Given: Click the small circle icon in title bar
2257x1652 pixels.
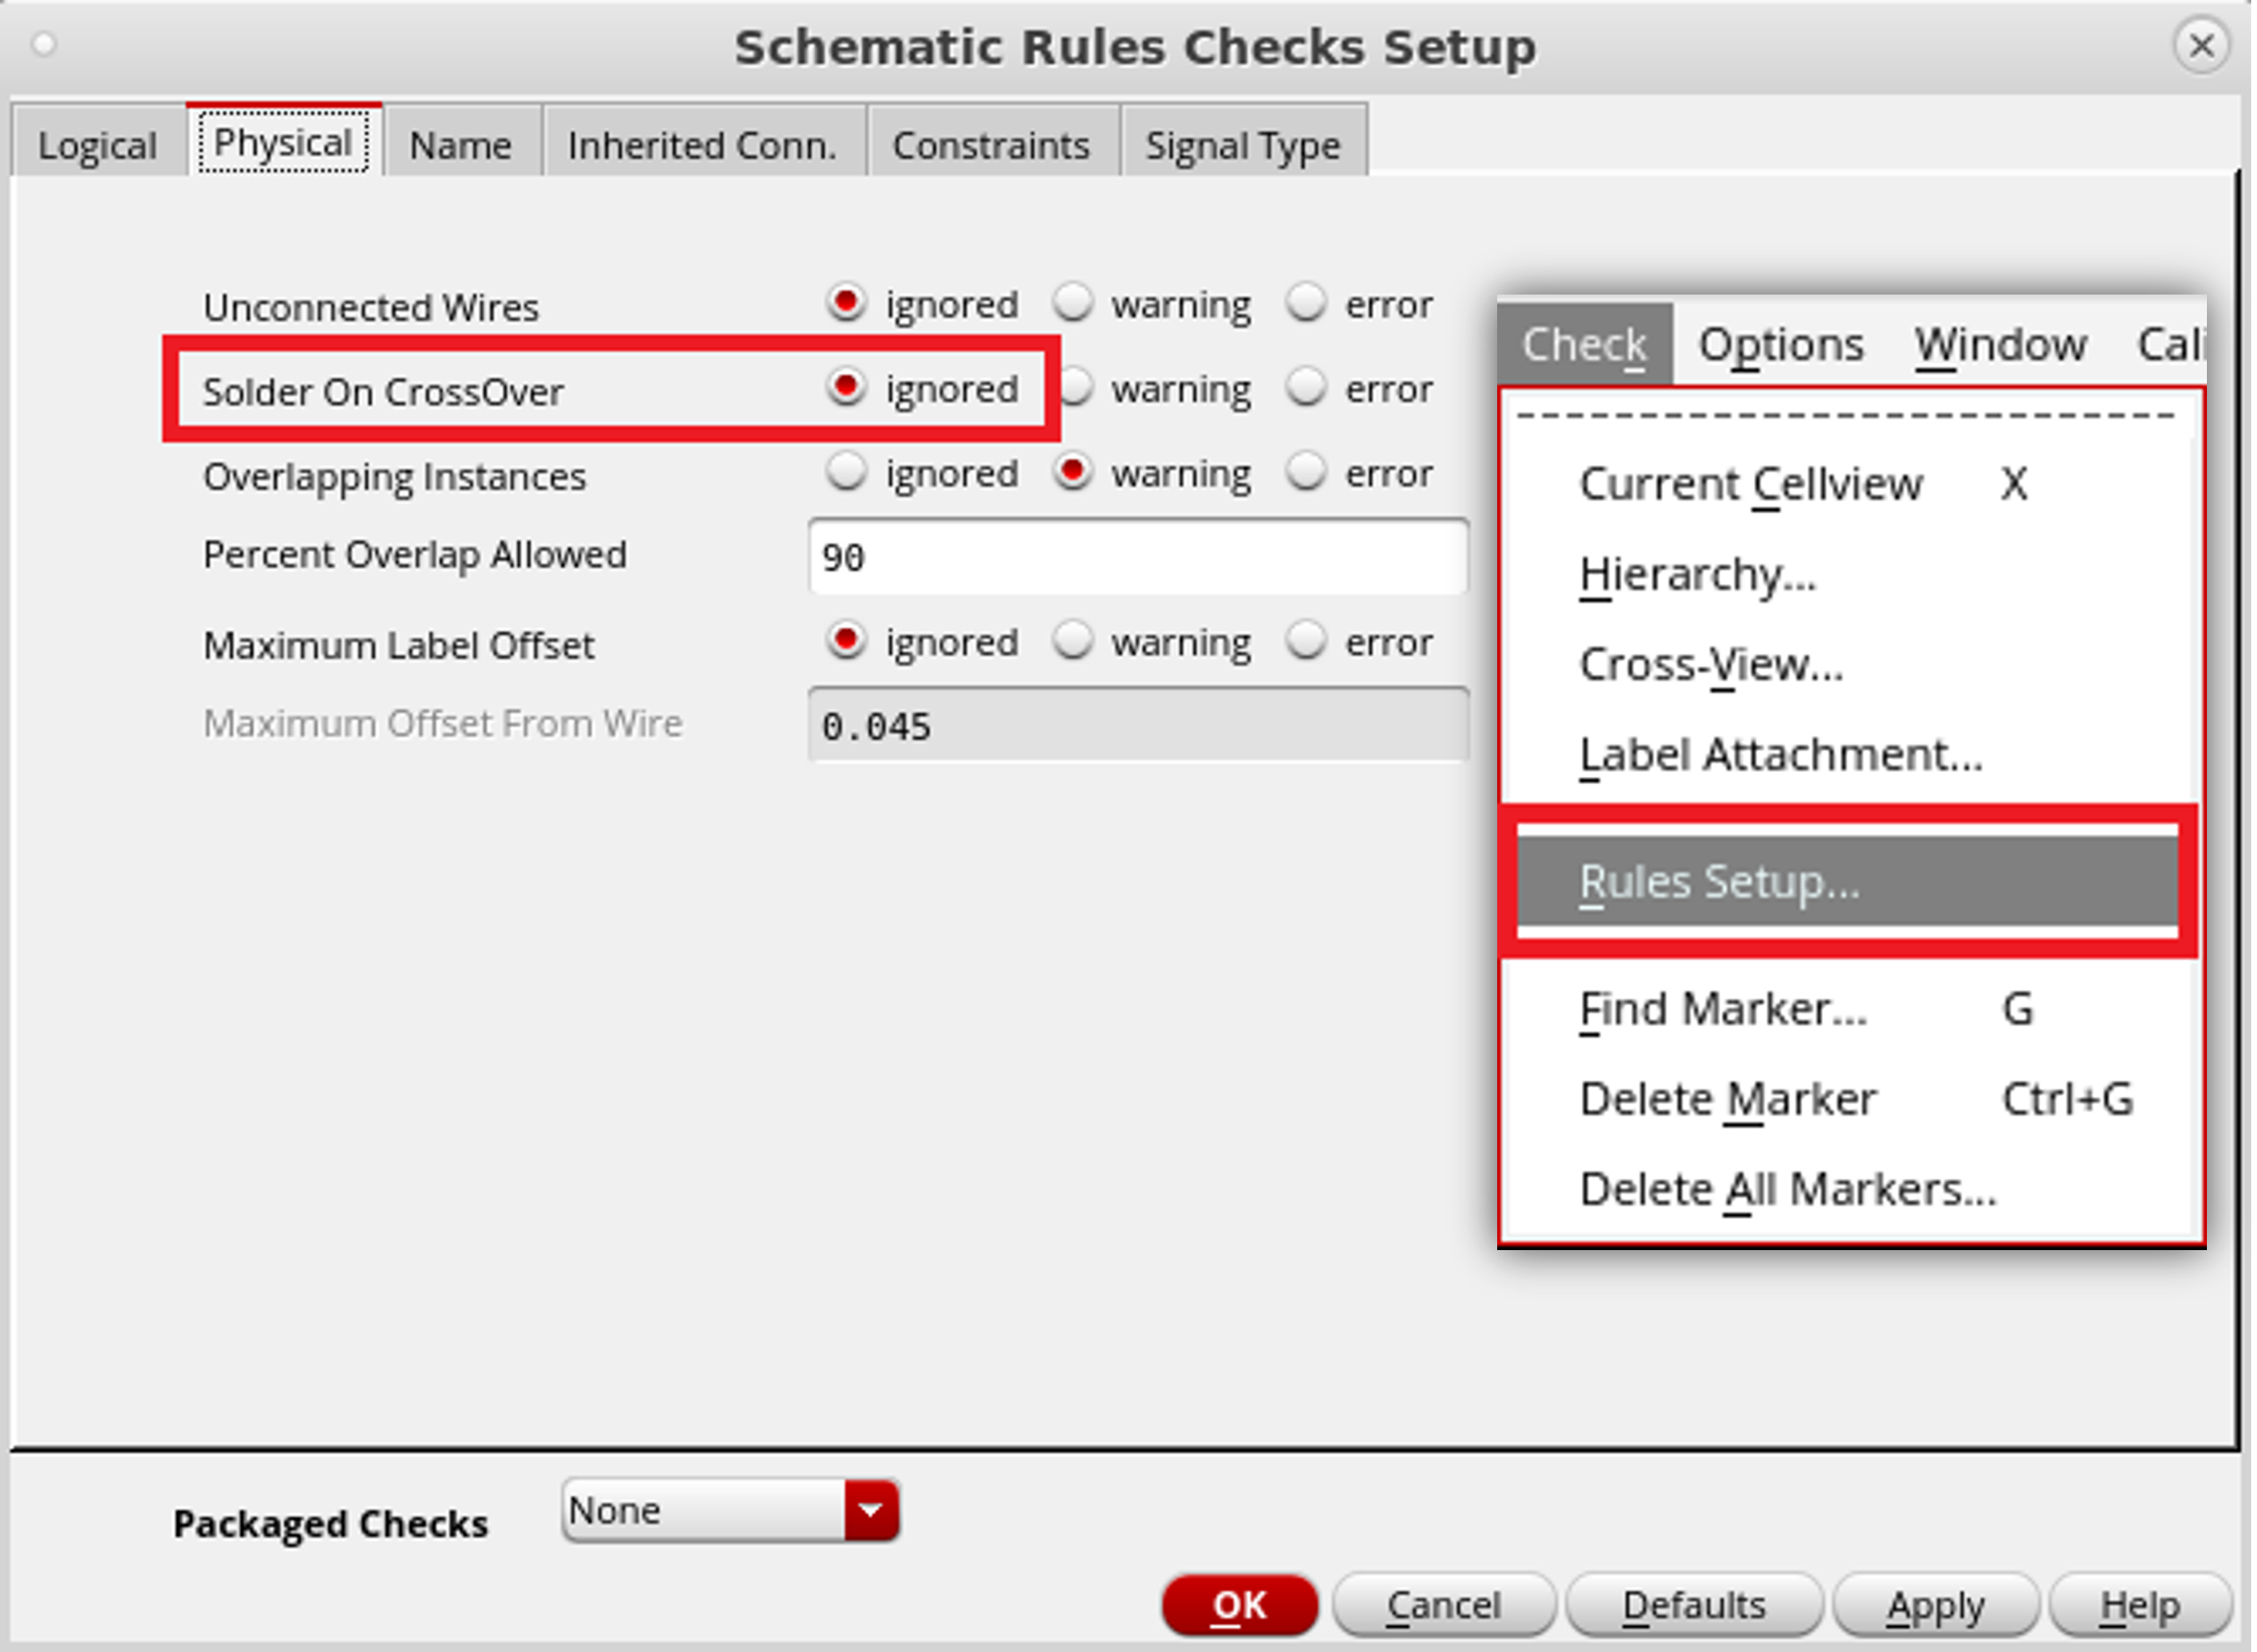Looking at the screenshot, I should point(44,44).
